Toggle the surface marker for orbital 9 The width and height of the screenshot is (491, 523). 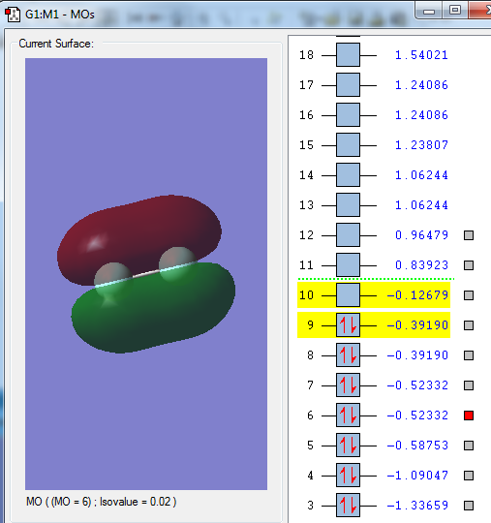(x=469, y=325)
